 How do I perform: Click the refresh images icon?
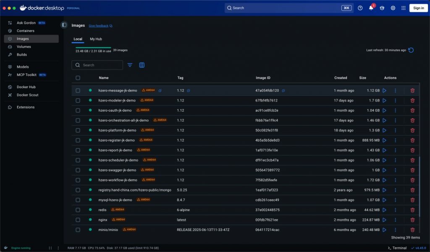click(x=411, y=50)
